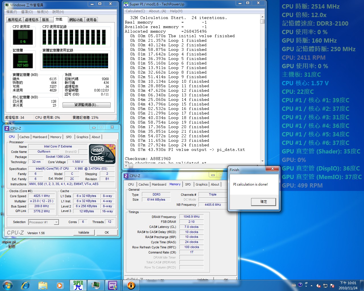Click NB Frequency 4405.6 MHz value
This screenshot has width=364, height=291.
point(212,205)
